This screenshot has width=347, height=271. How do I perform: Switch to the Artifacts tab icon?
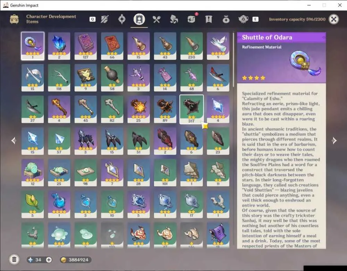122,19
